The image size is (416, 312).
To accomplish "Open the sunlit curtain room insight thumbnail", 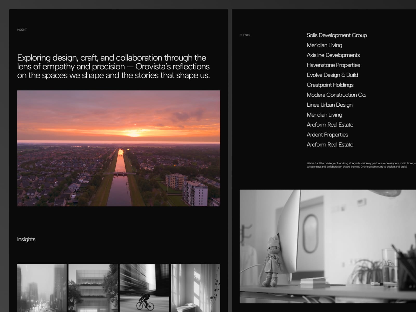I will [x=196, y=288].
